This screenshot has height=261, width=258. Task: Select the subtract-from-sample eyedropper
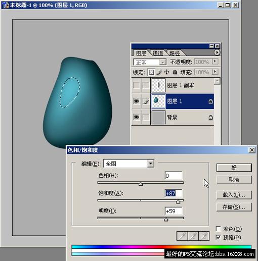coord(204,236)
